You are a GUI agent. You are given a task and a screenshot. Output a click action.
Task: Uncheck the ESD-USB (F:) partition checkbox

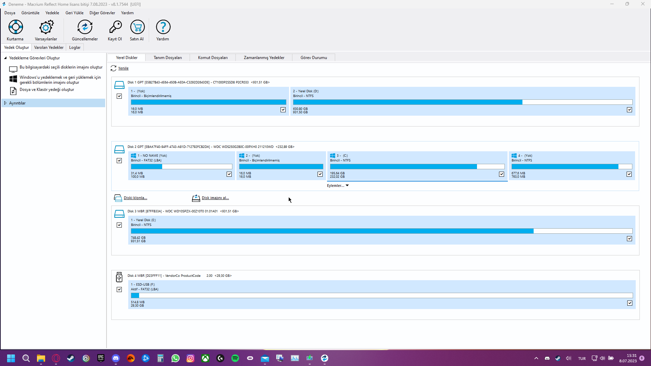pos(630,303)
